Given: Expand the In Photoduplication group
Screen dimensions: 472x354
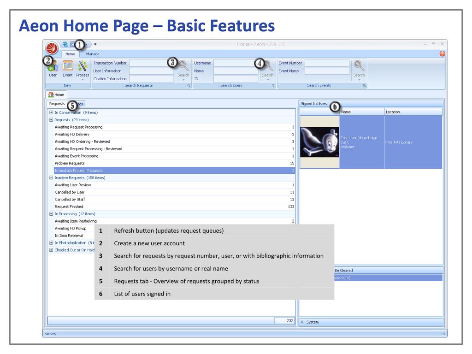Looking at the screenshot, I should (51, 242).
